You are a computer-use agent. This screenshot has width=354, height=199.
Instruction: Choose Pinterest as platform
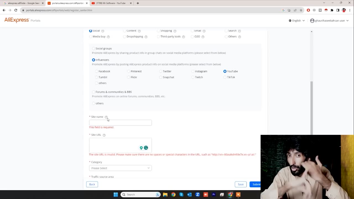(x=129, y=71)
